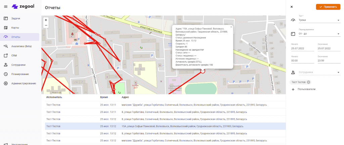Click the Планирование clock icon
Viewport: 344px width, 145px height.
pos(6,74)
